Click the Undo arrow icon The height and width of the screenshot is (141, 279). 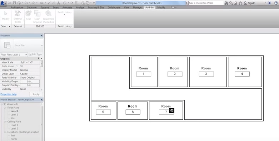pos(26,3)
